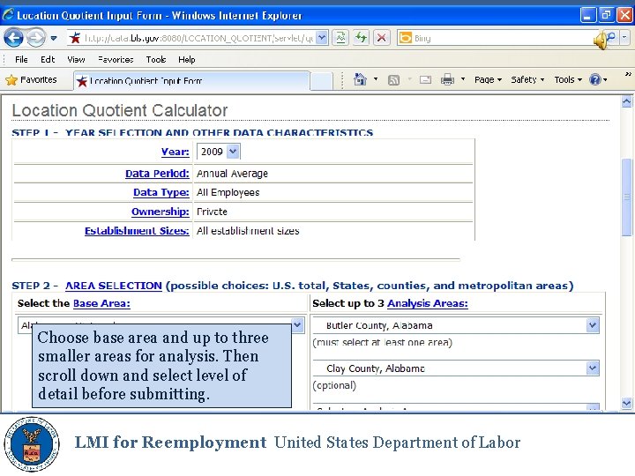Viewport: 635px width, 476px height.
Task: Open the Edit menu
Action: (x=48, y=60)
